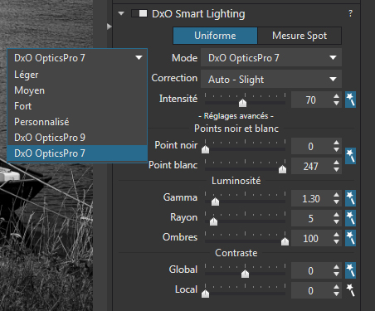Increase Global contrast with the up stepper

(x=336, y=267)
